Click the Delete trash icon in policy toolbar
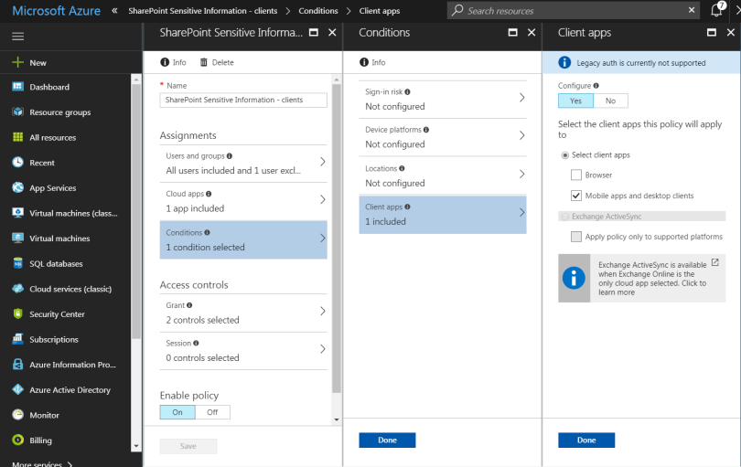This screenshot has width=741, height=467. pos(204,62)
